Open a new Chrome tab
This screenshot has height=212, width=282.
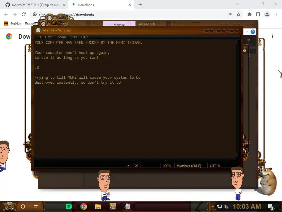(140, 5)
